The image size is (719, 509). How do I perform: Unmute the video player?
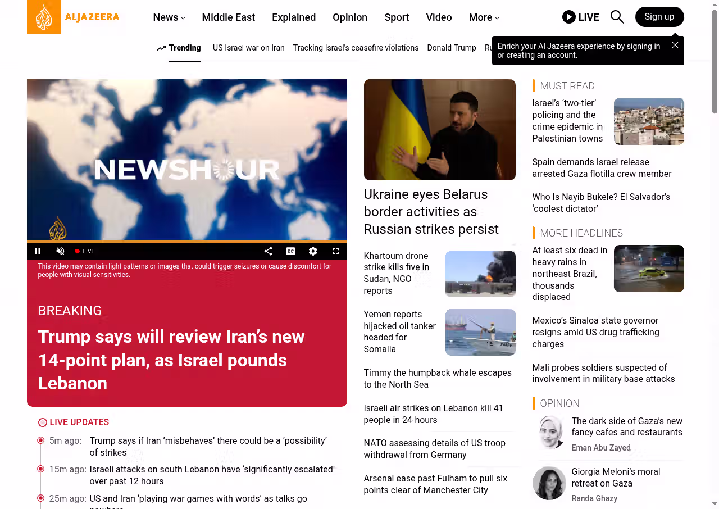(60, 251)
